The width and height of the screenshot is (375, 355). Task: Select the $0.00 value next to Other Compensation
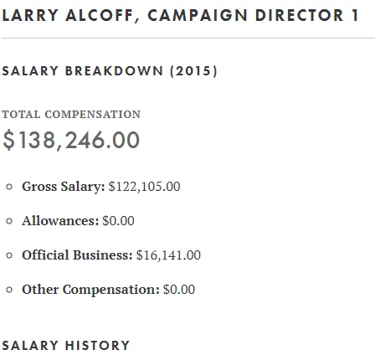pos(179,289)
